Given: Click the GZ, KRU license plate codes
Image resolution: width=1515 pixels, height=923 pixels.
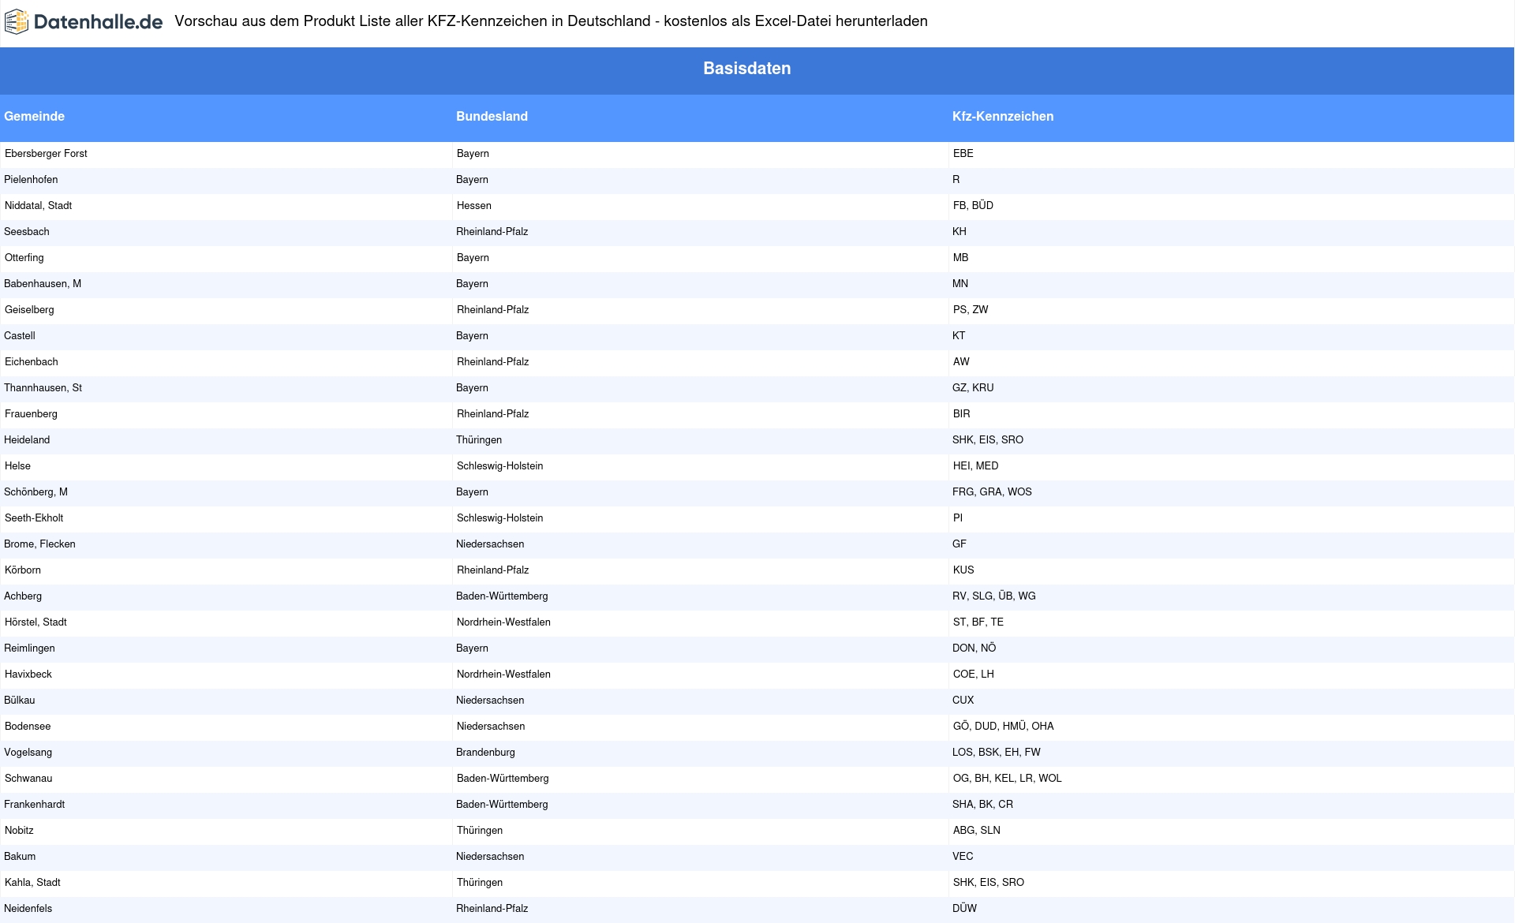Looking at the screenshot, I should pos(973,388).
